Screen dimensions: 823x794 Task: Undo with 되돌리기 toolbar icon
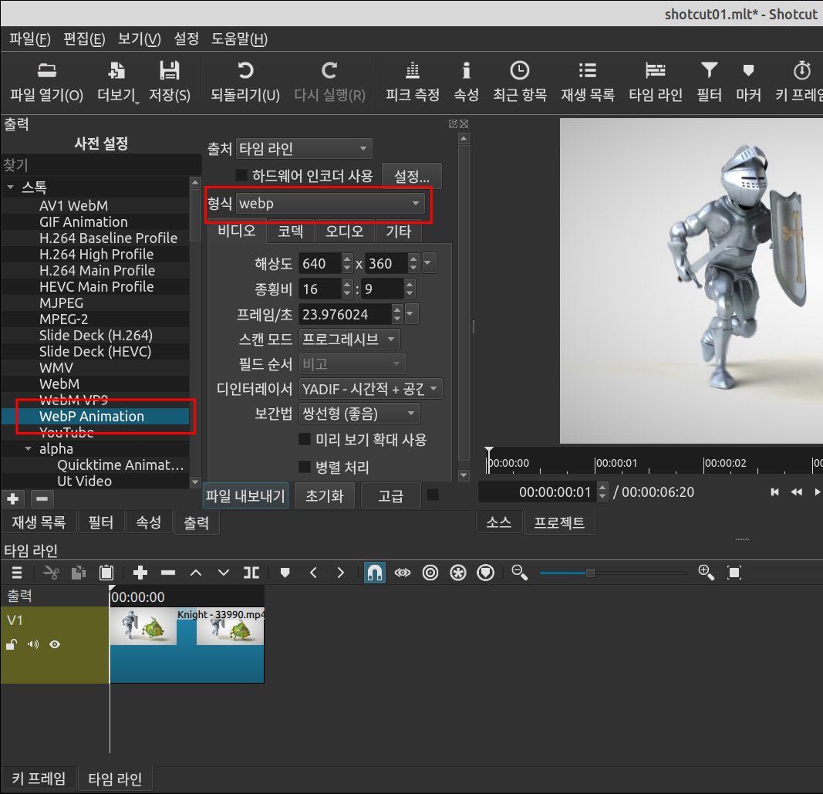pos(245,82)
